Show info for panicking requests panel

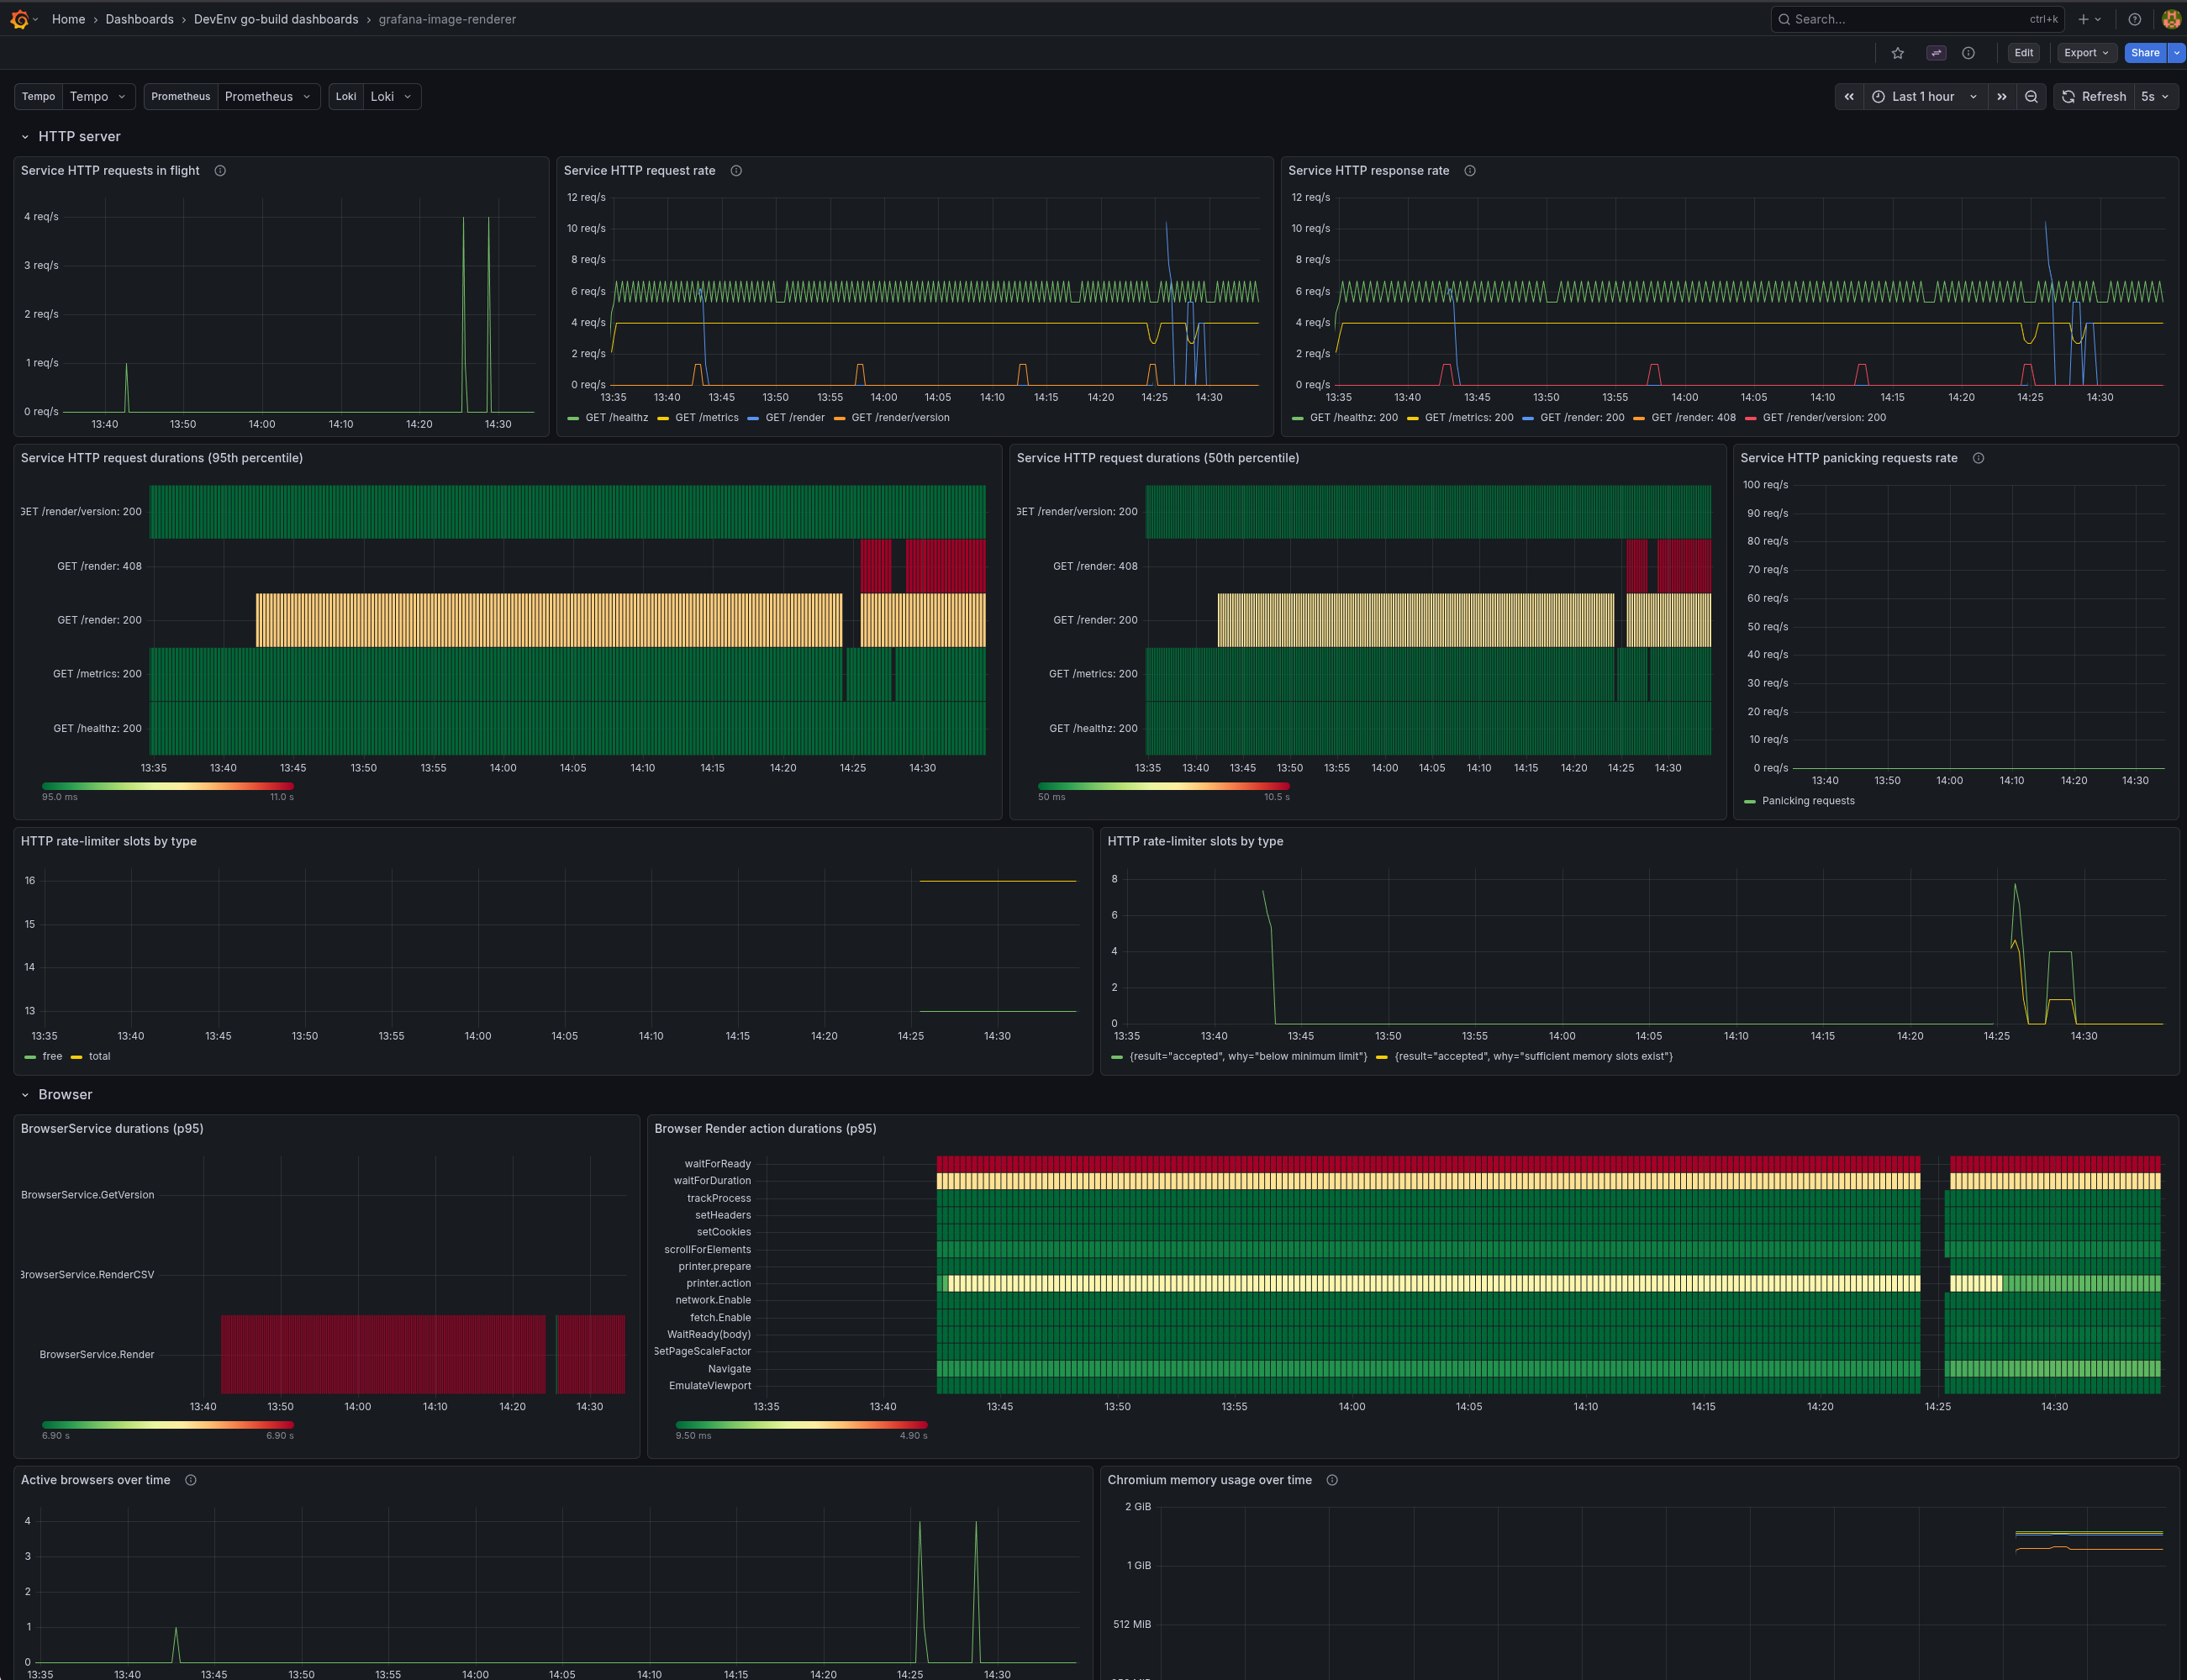coord(1978,458)
